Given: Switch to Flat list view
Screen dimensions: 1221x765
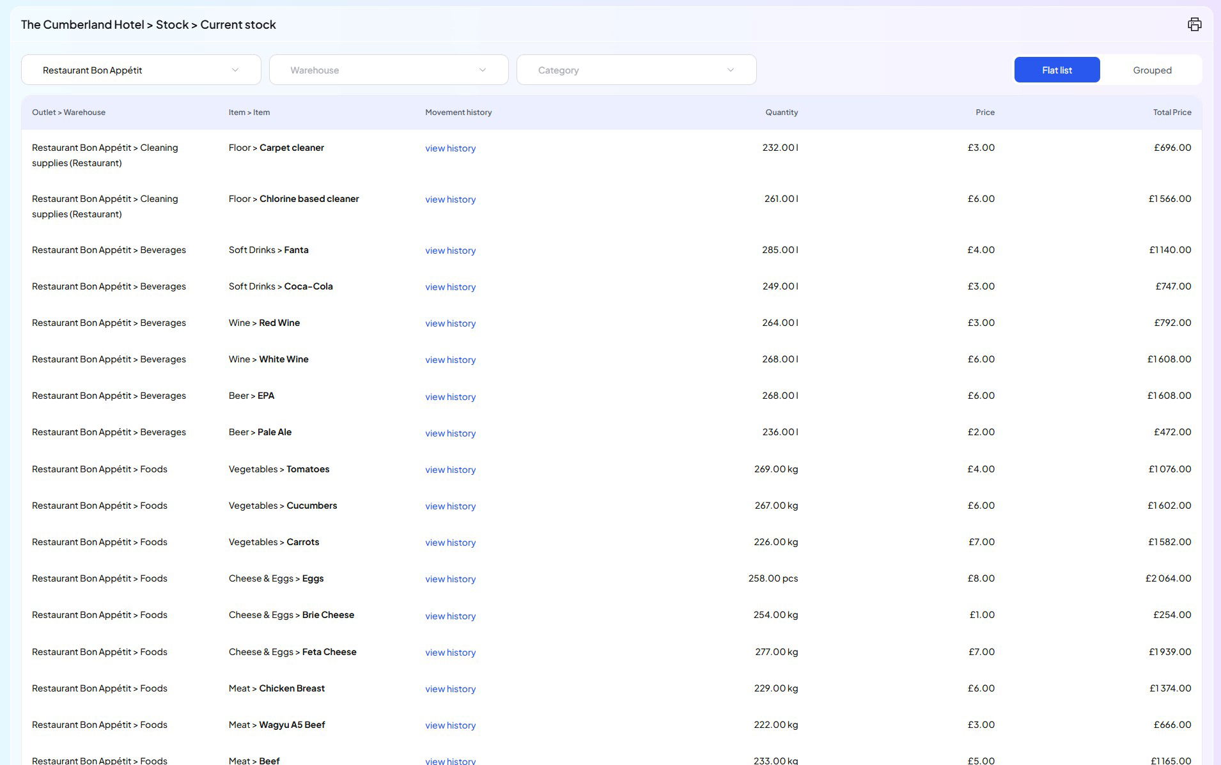Looking at the screenshot, I should click(1056, 70).
